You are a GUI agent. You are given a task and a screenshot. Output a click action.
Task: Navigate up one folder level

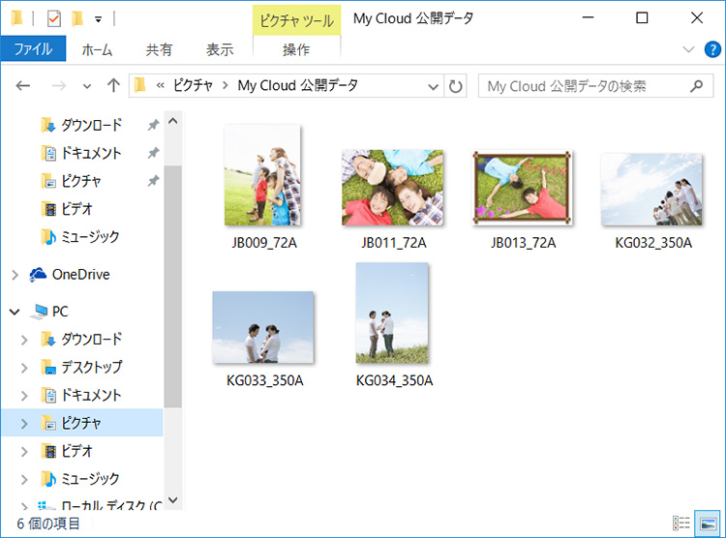(x=113, y=86)
